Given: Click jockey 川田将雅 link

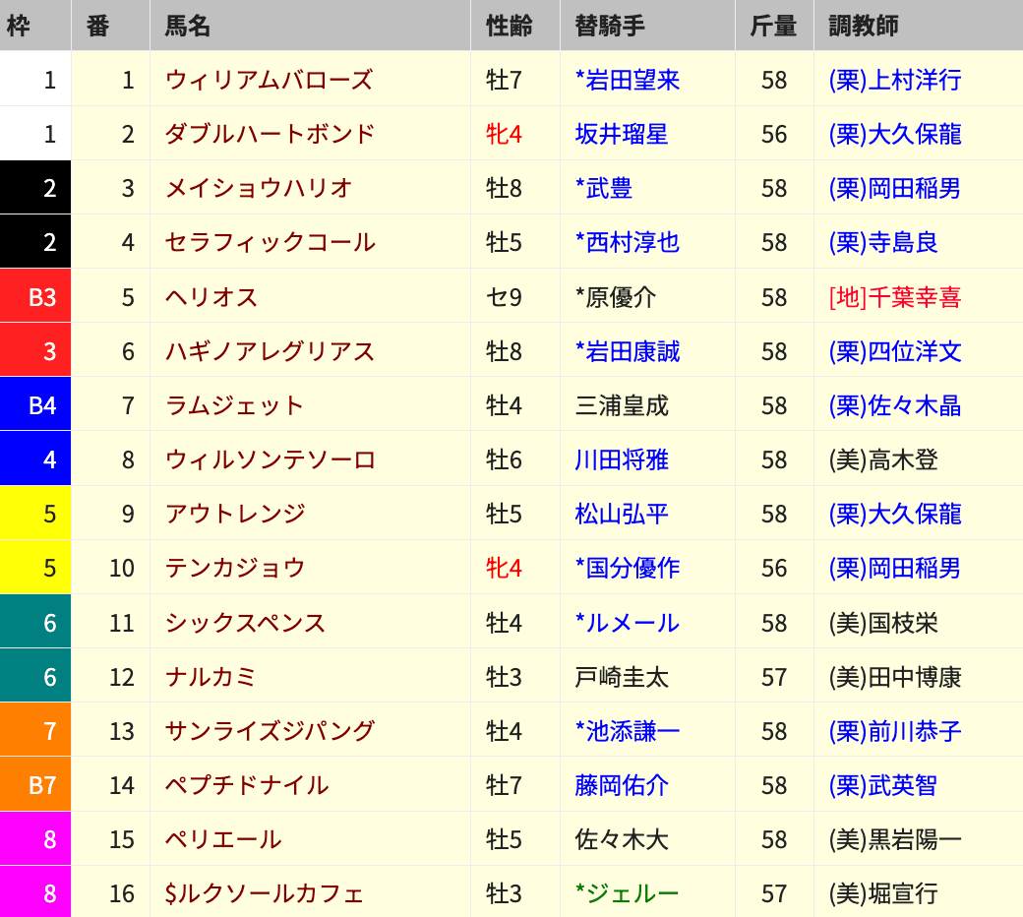Looking at the screenshot, I should click(x=622, y=459).
